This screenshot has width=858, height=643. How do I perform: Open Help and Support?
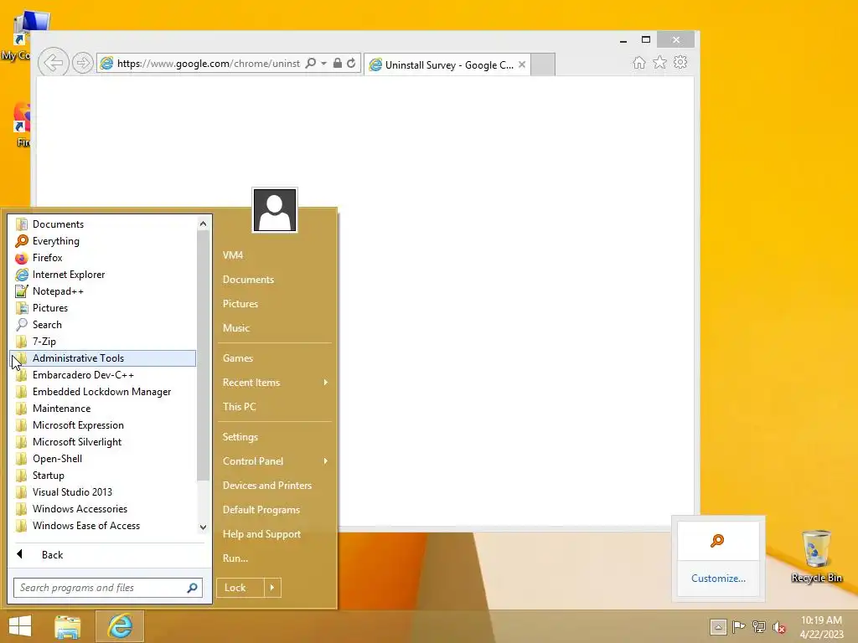274,534
